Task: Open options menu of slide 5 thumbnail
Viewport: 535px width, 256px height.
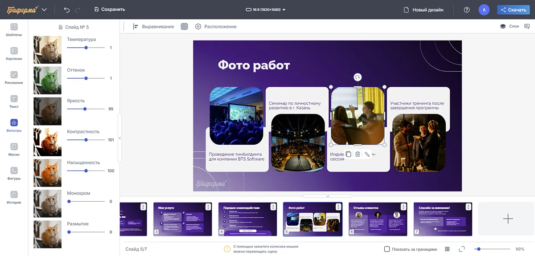Action: click(x=338, y=207)
